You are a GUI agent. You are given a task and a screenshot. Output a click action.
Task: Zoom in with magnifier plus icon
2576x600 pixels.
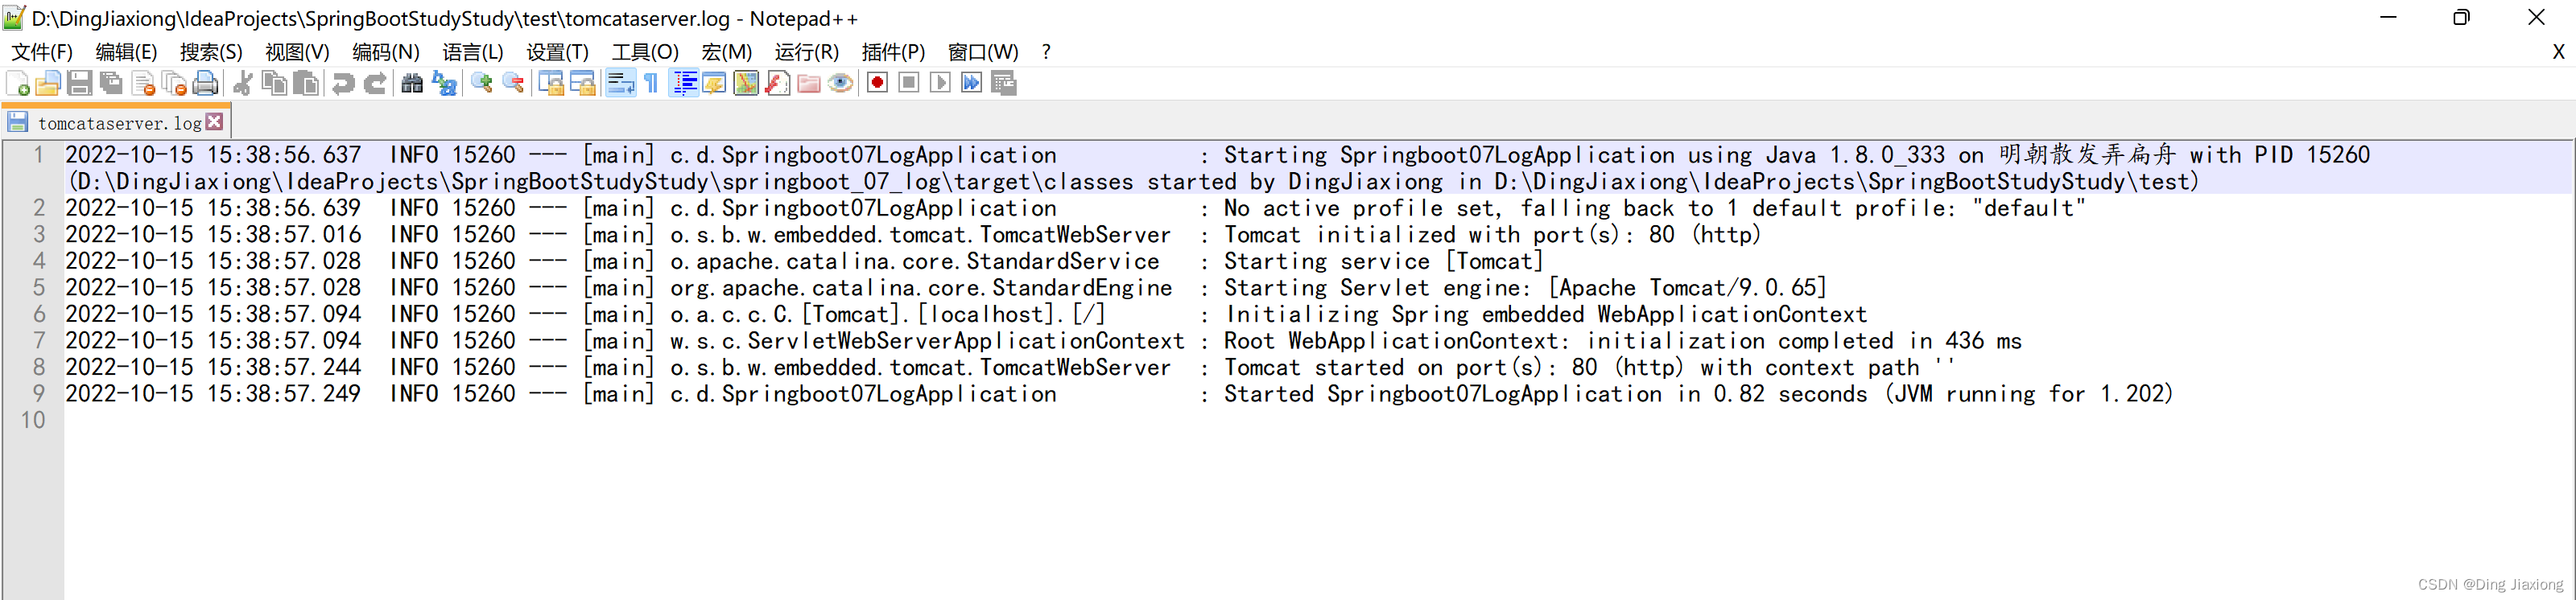481,84
